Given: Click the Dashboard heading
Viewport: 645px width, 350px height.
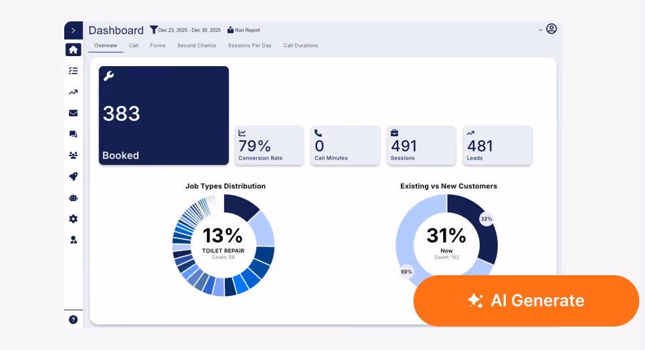Looking at the screenshot, I should click(116, 31).
